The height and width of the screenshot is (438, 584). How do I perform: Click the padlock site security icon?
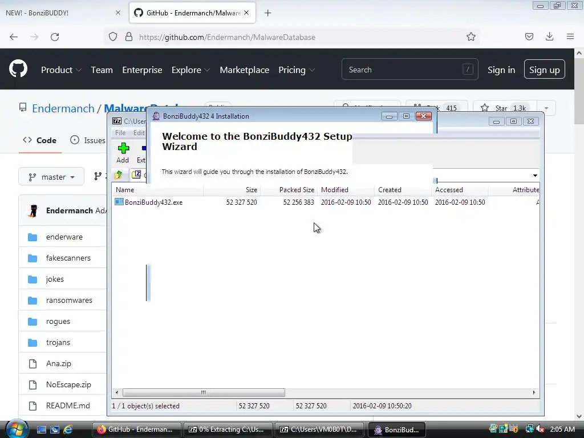click(129, 36)
